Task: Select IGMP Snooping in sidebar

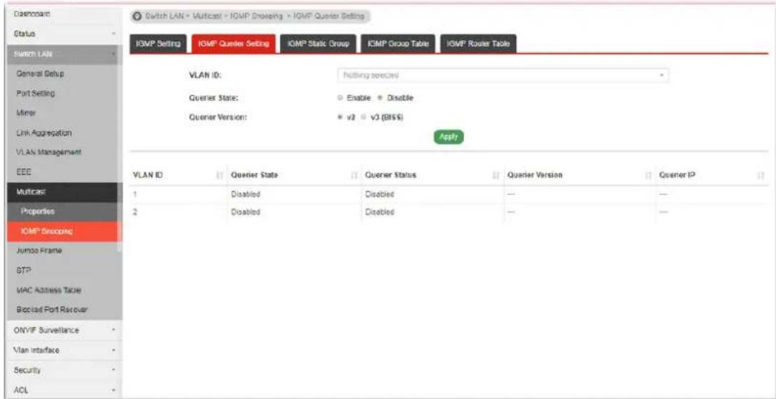Action: [61, 232]
